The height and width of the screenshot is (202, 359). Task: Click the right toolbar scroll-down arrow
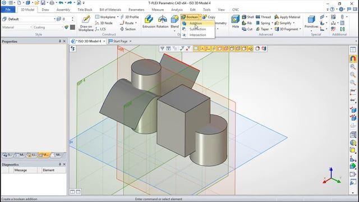pyautogui.click(x=353, y=193)
